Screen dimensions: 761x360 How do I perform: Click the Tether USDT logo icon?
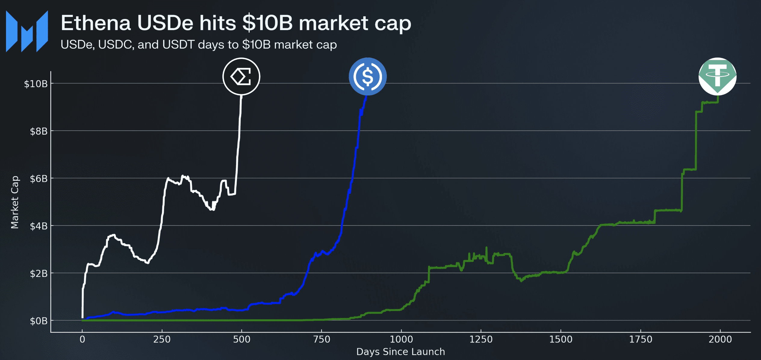point(717,76)
